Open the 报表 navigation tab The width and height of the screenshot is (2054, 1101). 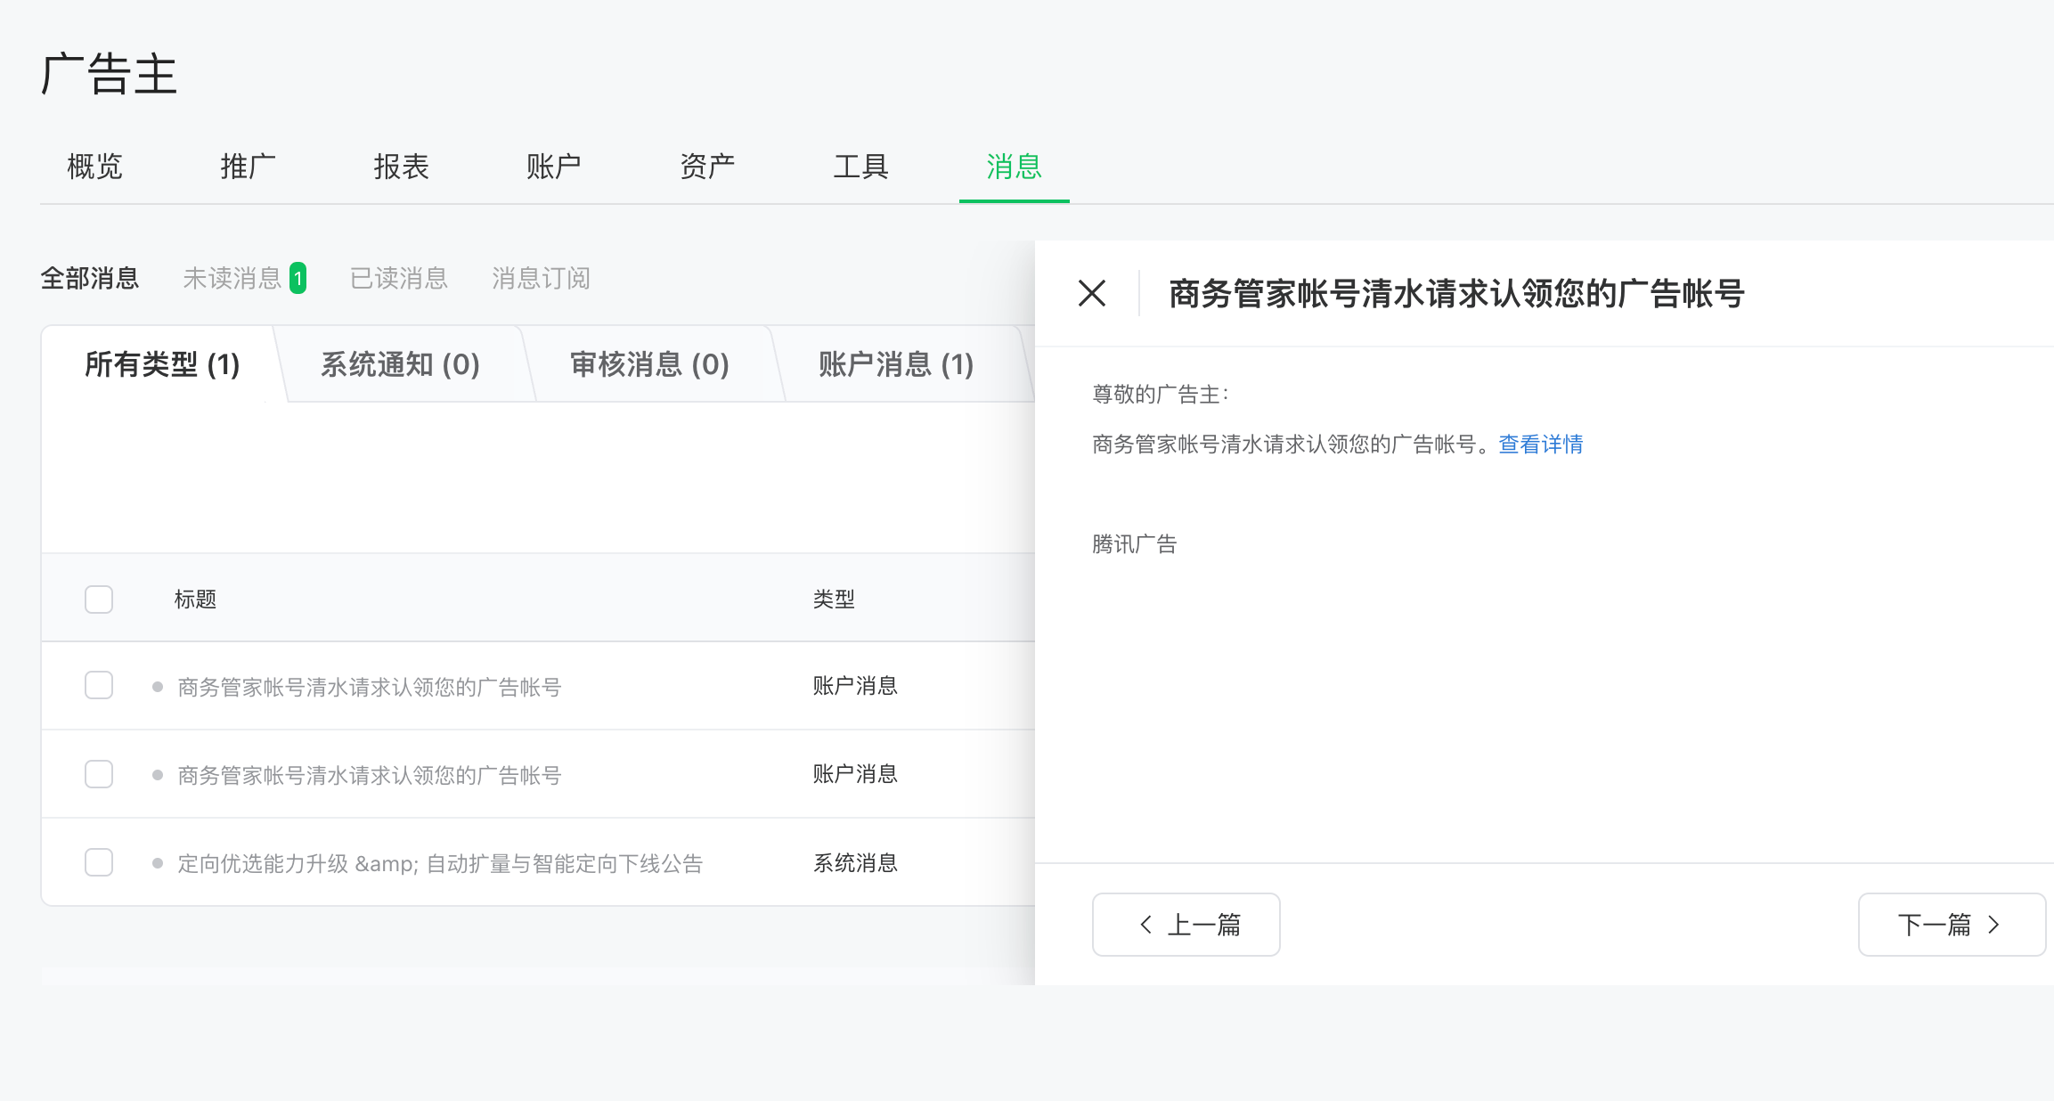coord(401,167)
